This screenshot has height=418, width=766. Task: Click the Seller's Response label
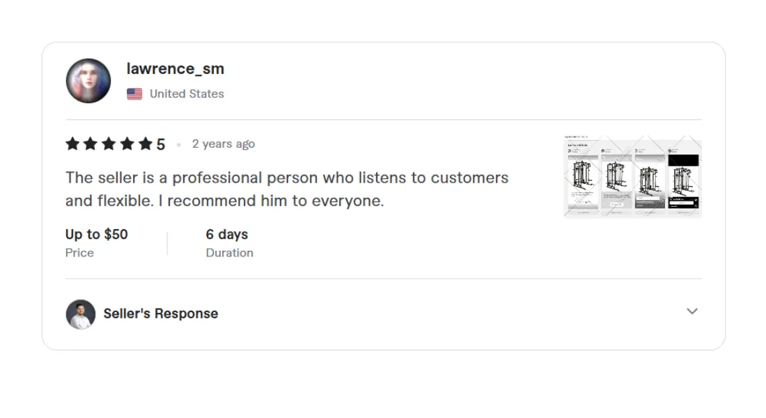click(161, 313)
